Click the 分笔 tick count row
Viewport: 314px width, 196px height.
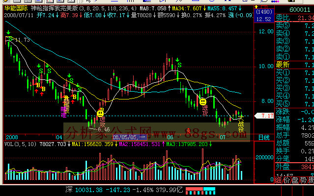294,159
